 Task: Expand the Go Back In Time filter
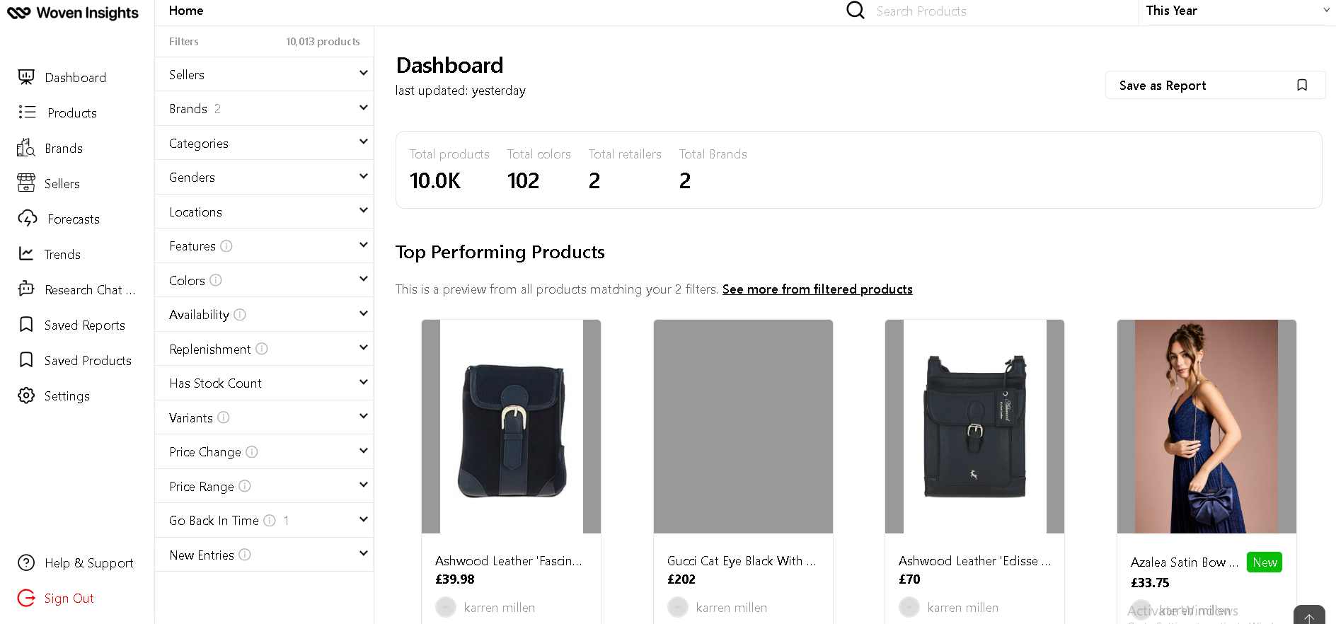click(x=363, y=520)
